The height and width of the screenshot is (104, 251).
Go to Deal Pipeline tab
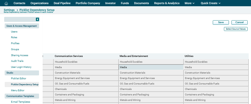pyautogui.click(x=62, y=3)
